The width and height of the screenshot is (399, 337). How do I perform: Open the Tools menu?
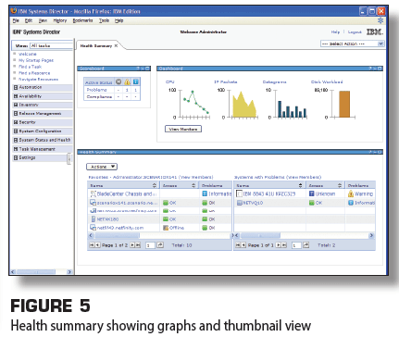pos(104,20)
